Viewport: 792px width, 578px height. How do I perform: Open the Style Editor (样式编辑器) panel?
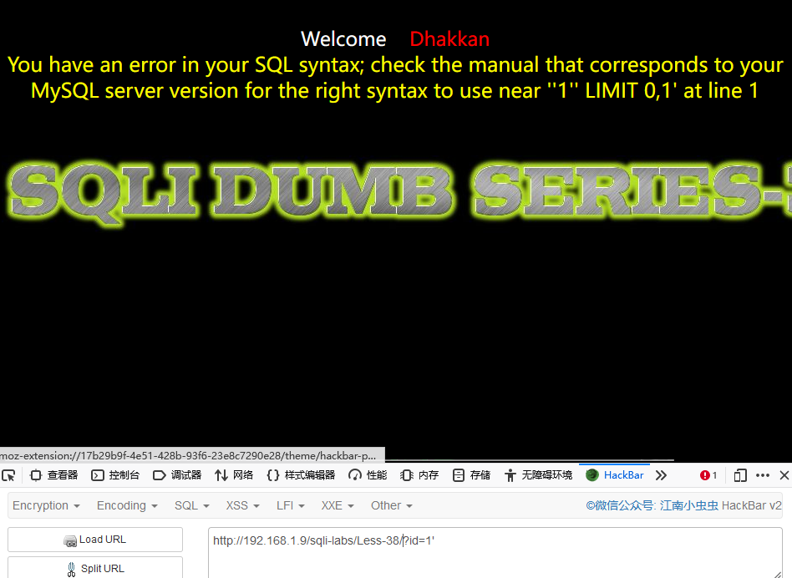tap(301, 475)
